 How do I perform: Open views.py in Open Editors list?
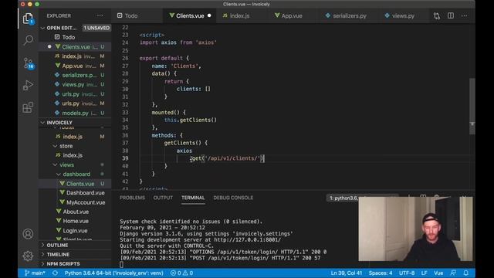click(75, 84)
